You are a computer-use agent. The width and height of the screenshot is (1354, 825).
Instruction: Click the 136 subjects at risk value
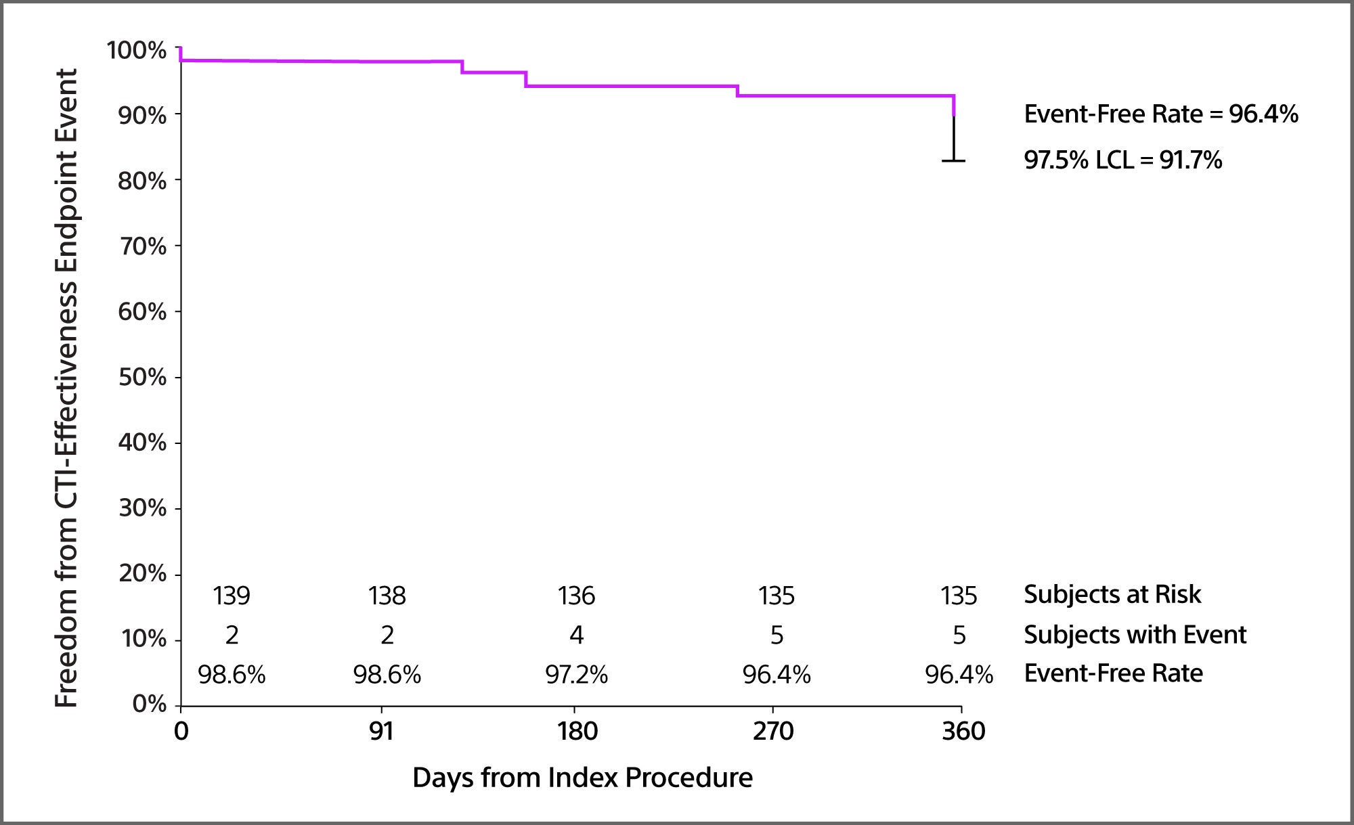576,596
